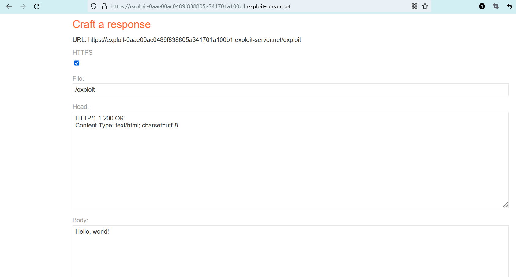Click inside the Body textarea
This screenshot has height=277, width=516.
(x=290, y=251)
